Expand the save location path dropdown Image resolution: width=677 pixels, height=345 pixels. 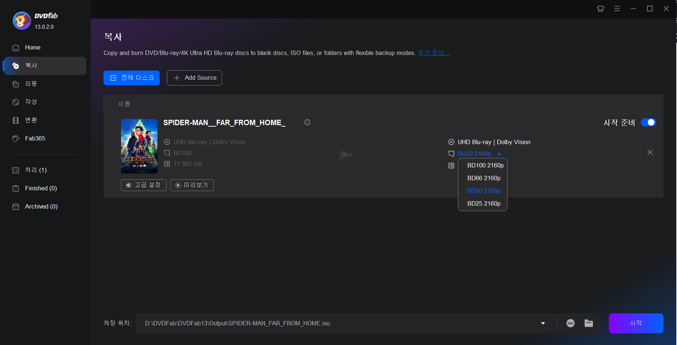[543, 323]
